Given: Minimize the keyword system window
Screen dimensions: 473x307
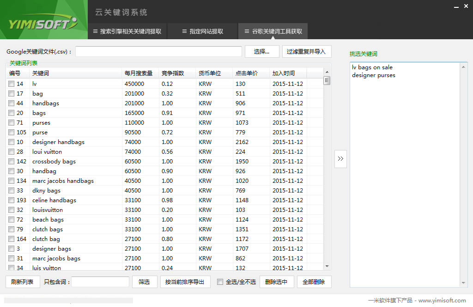Looking at the screenshot, I should point(456,6).
